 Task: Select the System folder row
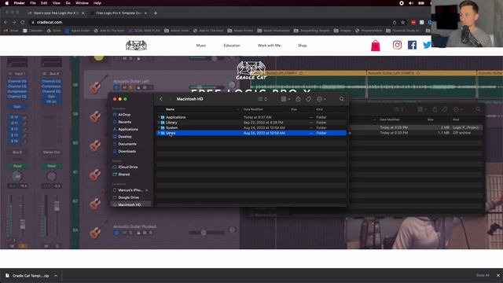251,127
